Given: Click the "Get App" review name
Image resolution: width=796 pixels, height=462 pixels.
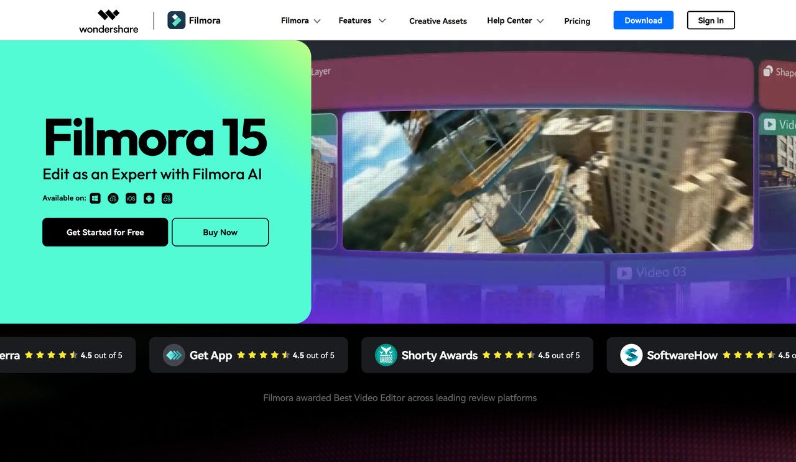Looking at the screenshot, I should pyautogui.click(x=211, y=355).
